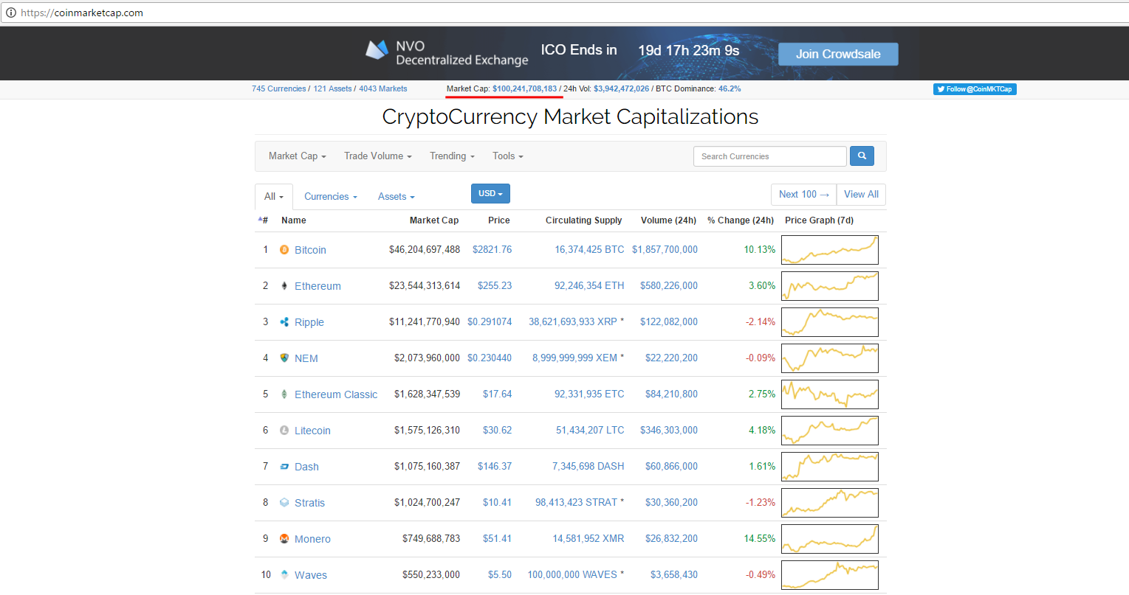Open Bitcoin 7d price graph thumbnail
The image size is (1129, 595).
tap(830, 250)
